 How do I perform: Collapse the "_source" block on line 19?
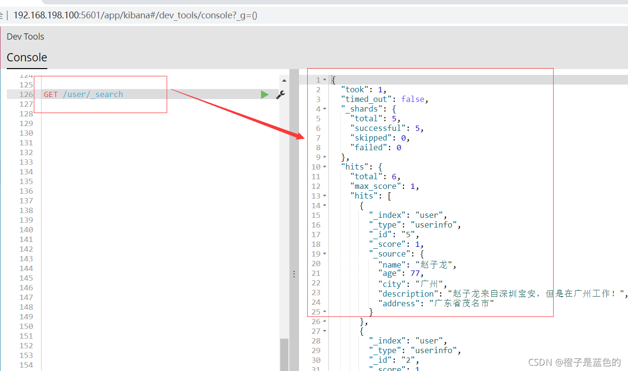tap(325, 254)
